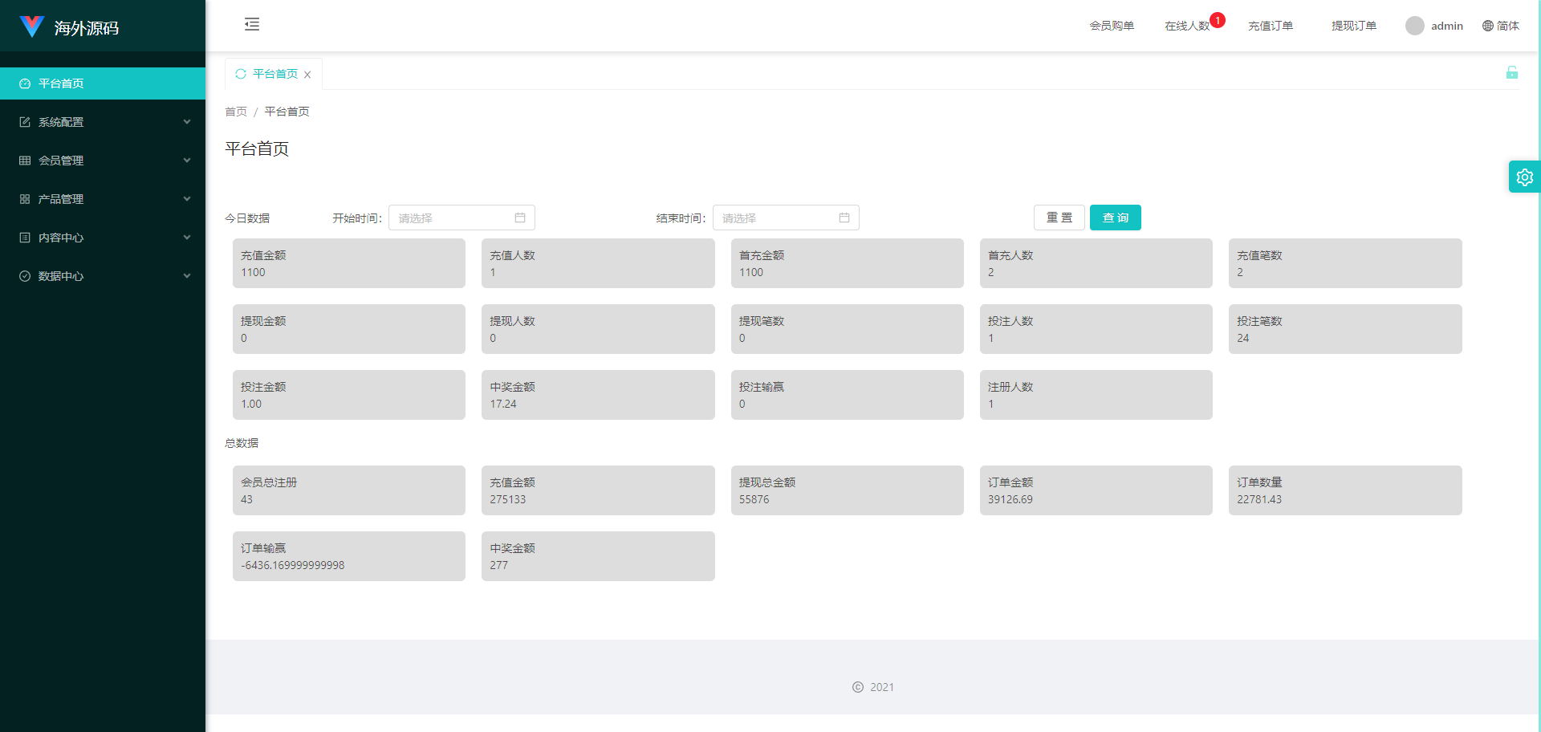Image resolution: width=1541 pixels, height=732 pixels.
Task: Open 在线人数 with the notification badge
Action: click(1187, 26)
